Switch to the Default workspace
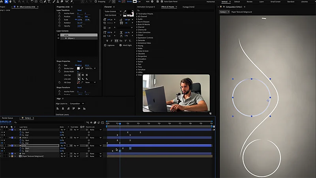 click(237, 2)
